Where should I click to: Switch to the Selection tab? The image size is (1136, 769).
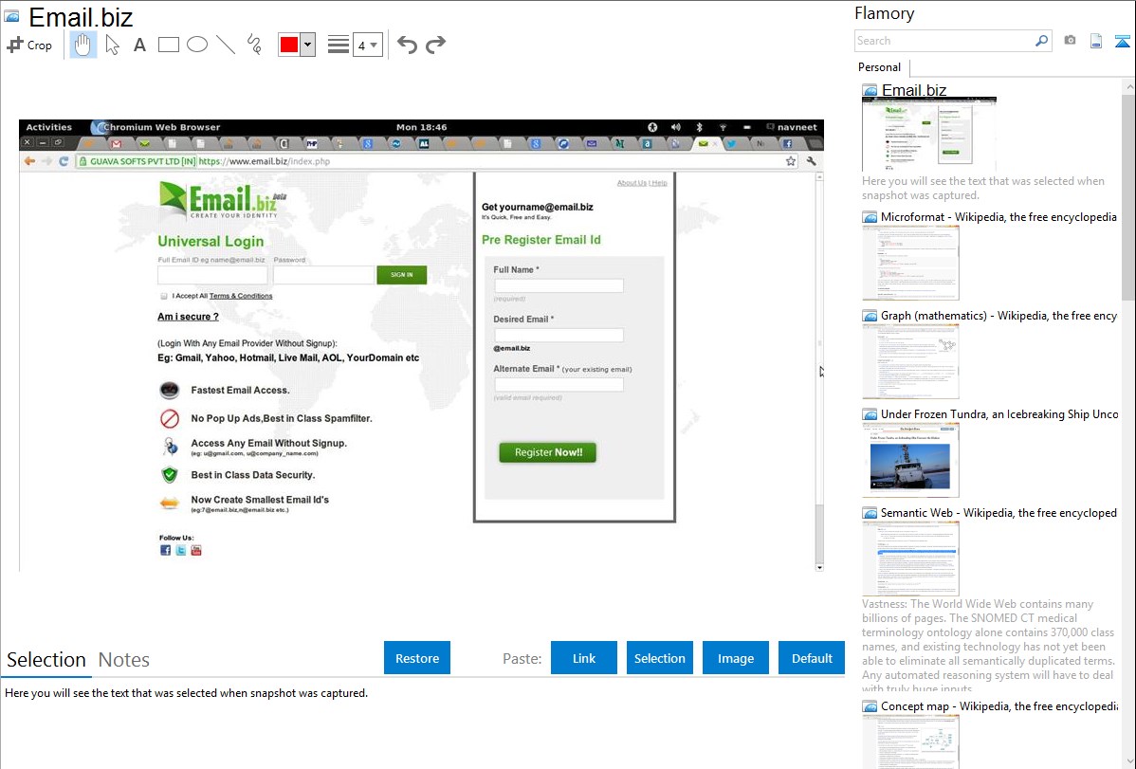pyautogui.click(x=46, y=660)
